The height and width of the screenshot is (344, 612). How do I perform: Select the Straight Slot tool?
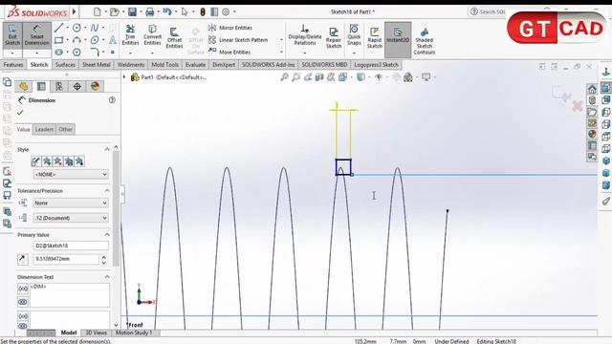point(58,52)
